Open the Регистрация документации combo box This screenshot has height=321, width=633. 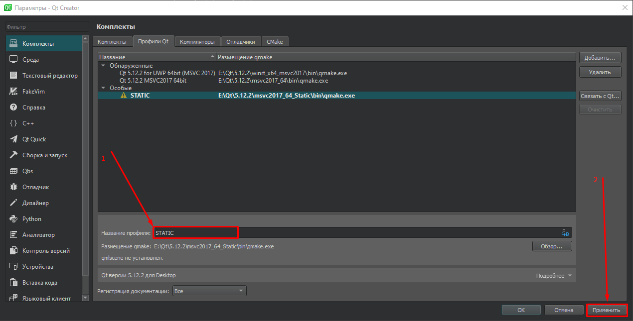pos(209,291)
